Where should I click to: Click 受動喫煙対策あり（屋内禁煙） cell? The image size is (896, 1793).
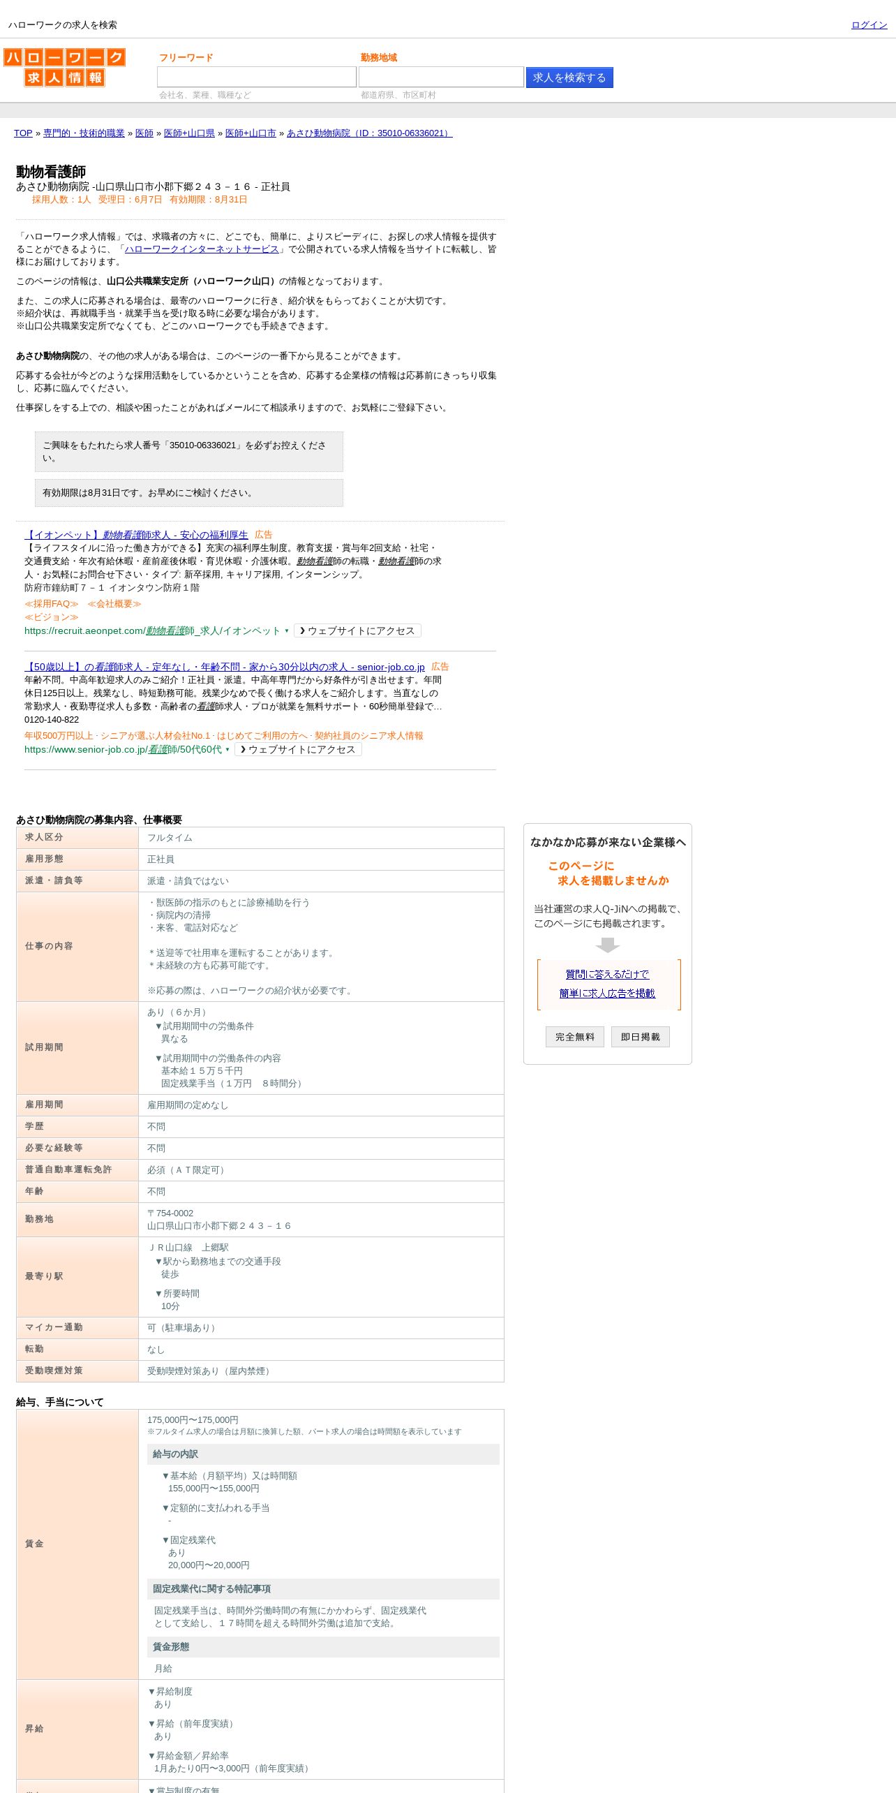click(211, 1371)
